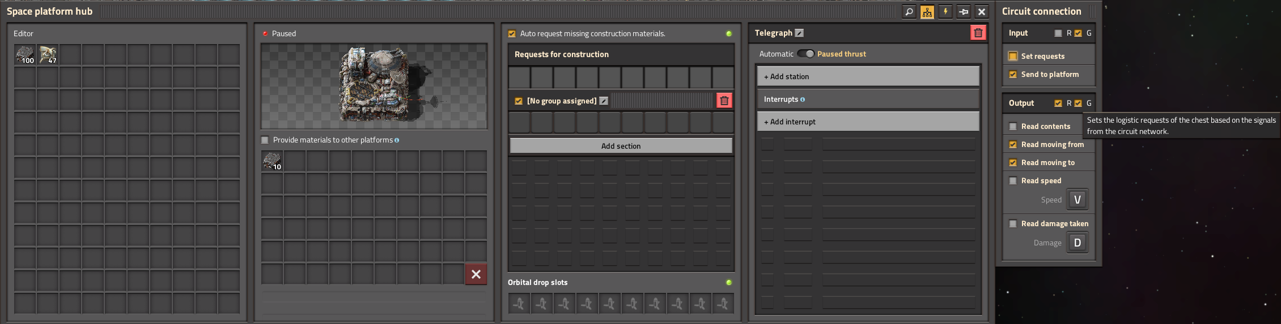Click the wire connection icon in title bar
This screenshot has width=1281, height=324.
pos(964,11)
